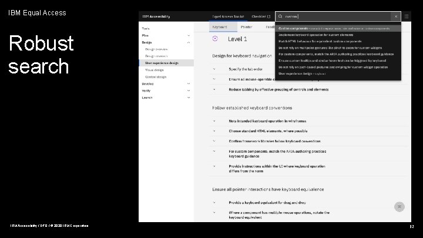Image resolution: width=423 pixels, height=238 pixels.
Task: Select User experience design search suggestion
Action: tap(338, 73)
